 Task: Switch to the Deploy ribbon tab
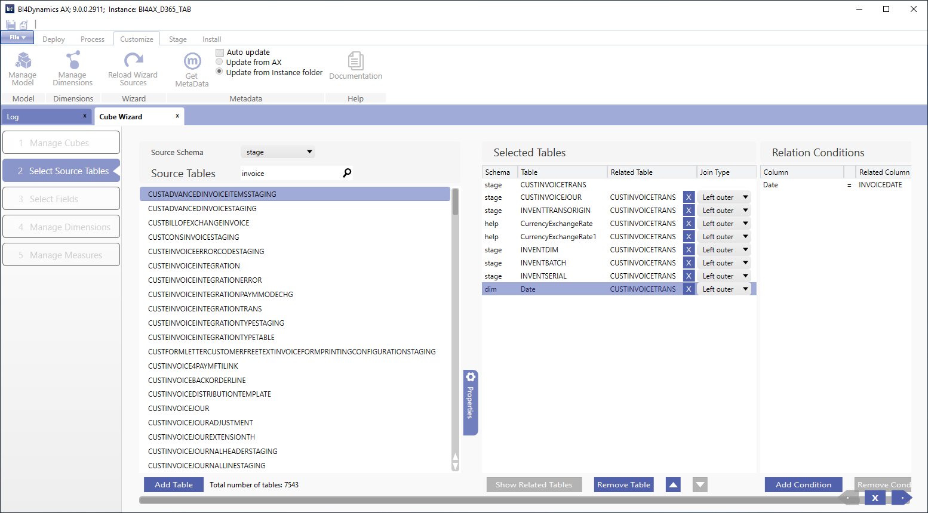(x=54, y=39)
